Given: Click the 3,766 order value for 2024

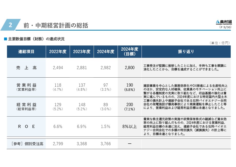Looking at the screenshot, I should pyautogui.click(x=105, y=144).
